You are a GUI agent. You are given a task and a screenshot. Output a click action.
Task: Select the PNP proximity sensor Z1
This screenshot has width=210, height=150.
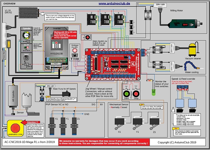(x=74, y=126)
